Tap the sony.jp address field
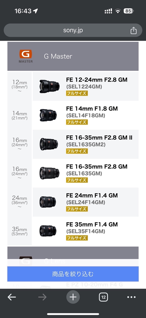 click(73, 31)
